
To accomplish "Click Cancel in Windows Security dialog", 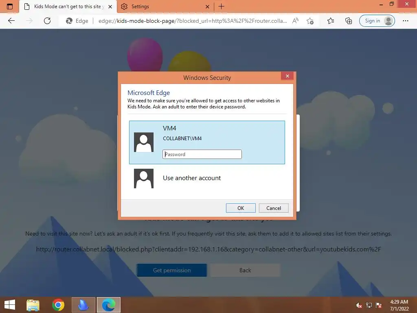I will point(274,208).
